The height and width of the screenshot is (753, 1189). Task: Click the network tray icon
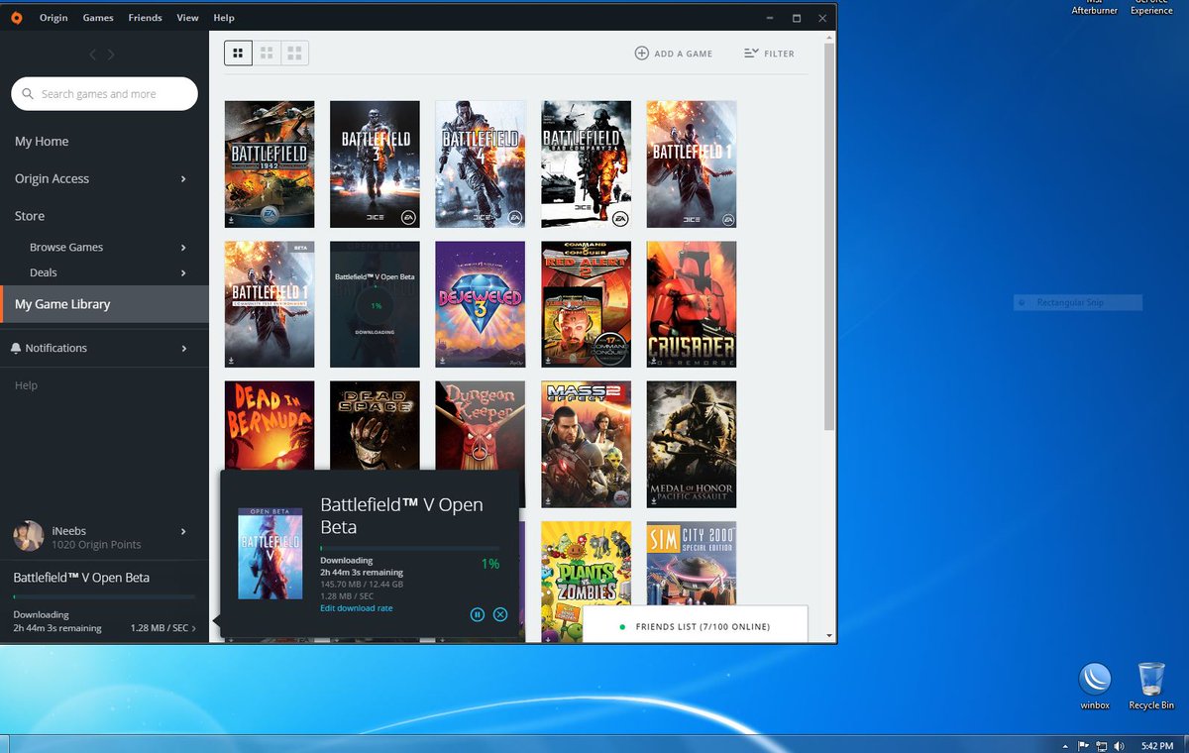click(x=1100, y=745)
